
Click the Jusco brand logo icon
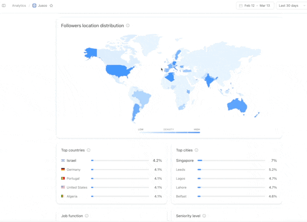click(35, 6)
